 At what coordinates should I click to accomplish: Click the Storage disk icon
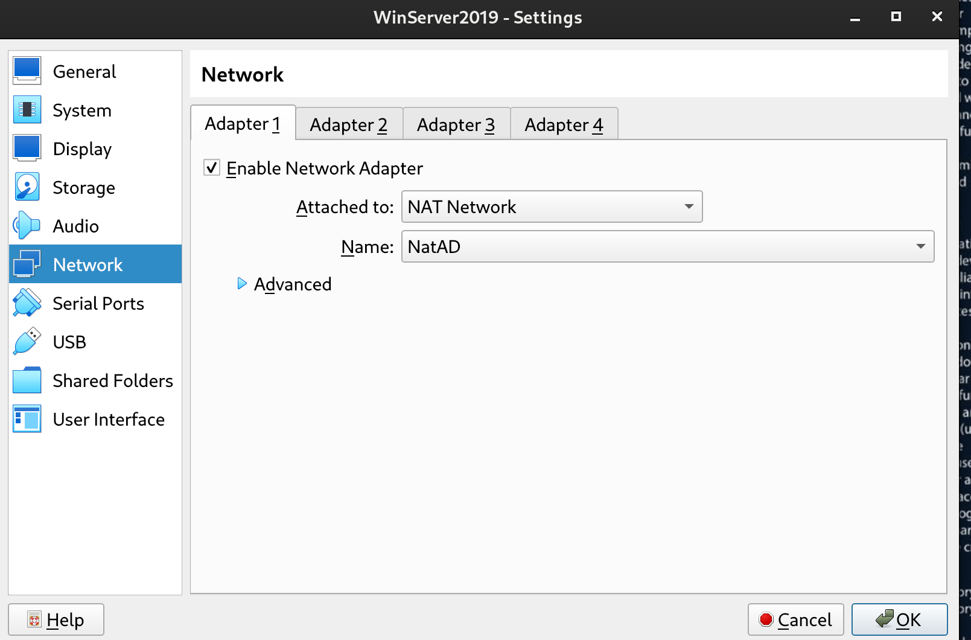pos(27,187)
